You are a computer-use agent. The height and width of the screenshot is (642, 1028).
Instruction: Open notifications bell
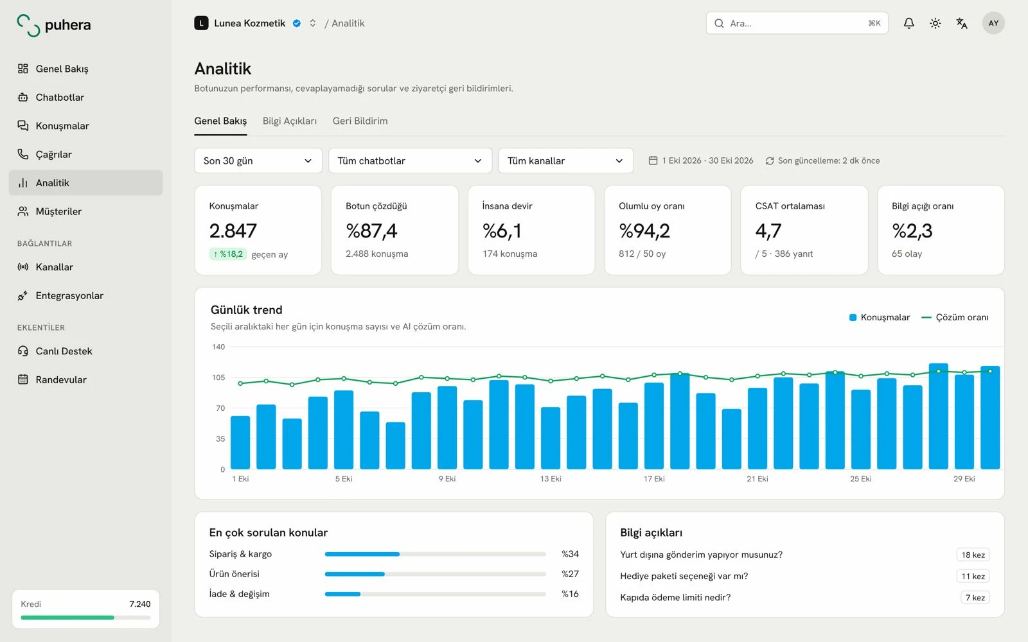click(x=908, y=23)
